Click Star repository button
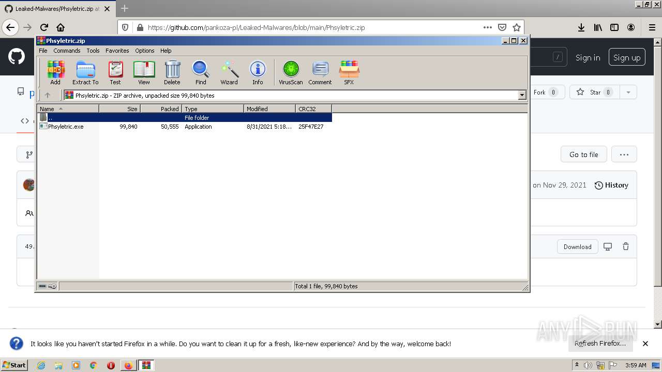The width and height of the screenshot is (662, 372). pos(595,92)
